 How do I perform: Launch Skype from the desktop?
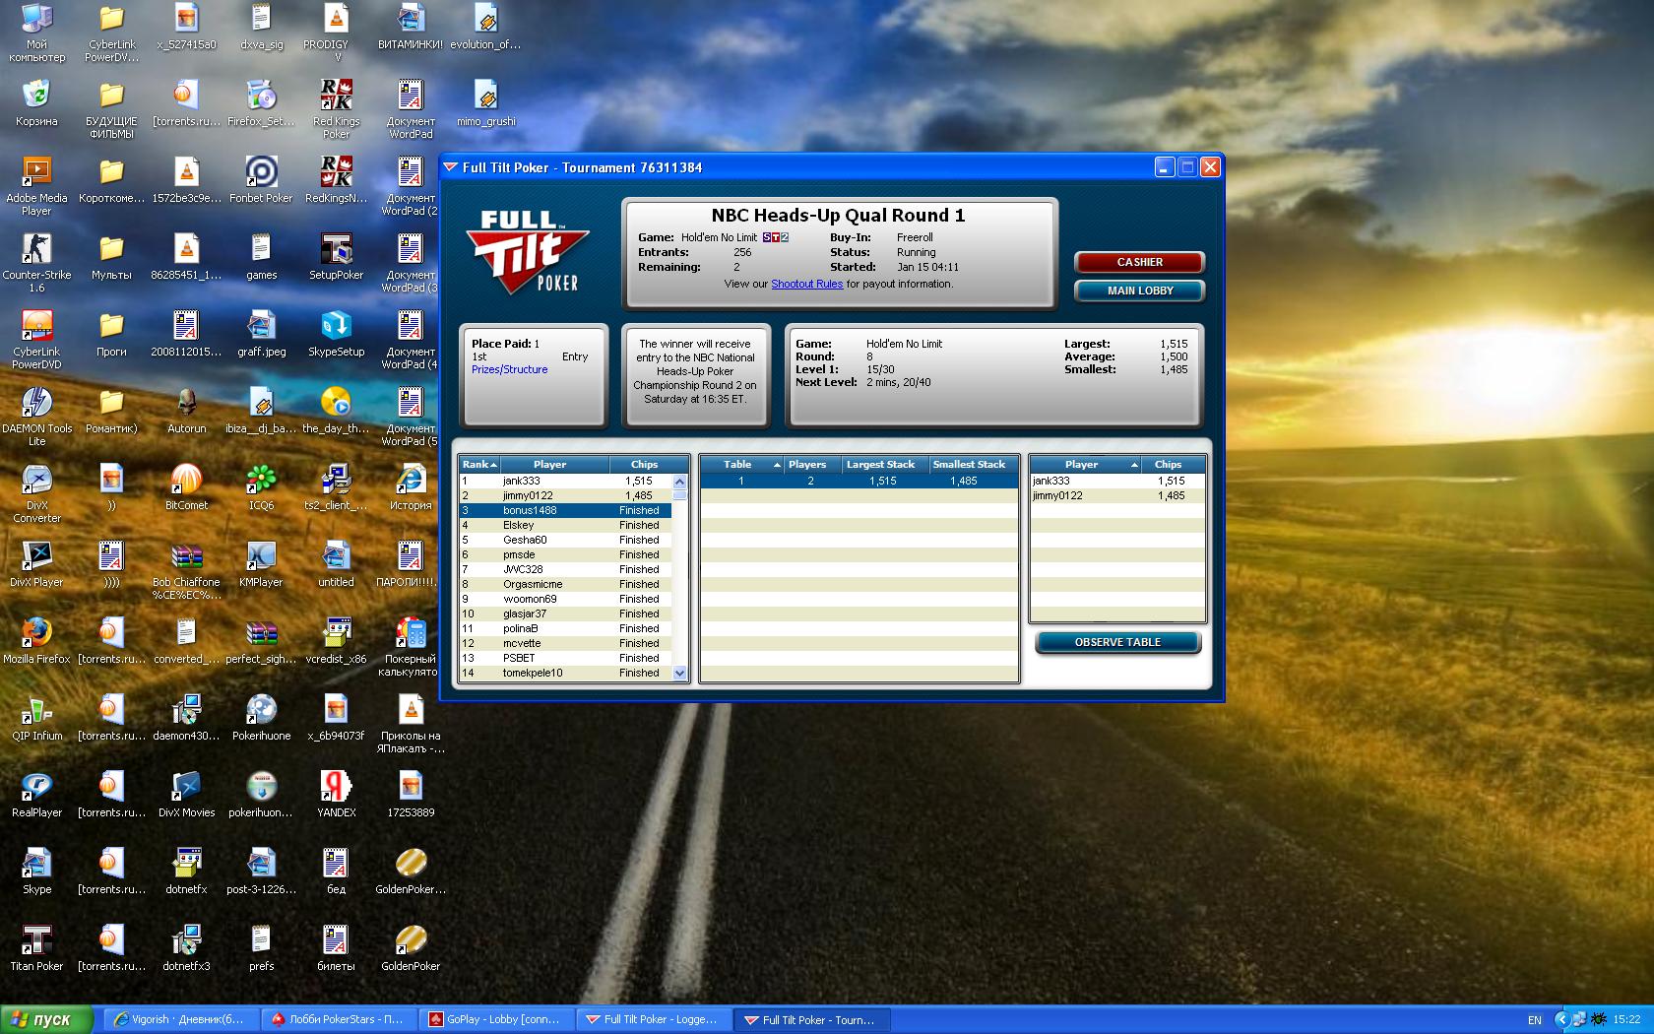36,865
